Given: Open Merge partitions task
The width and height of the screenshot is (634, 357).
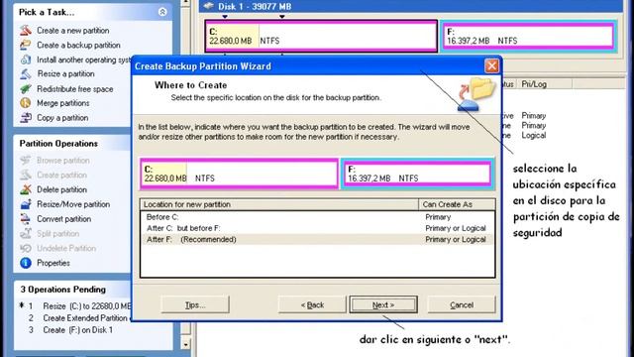Looking at the screenshot, I should click(x=63, y=103).
